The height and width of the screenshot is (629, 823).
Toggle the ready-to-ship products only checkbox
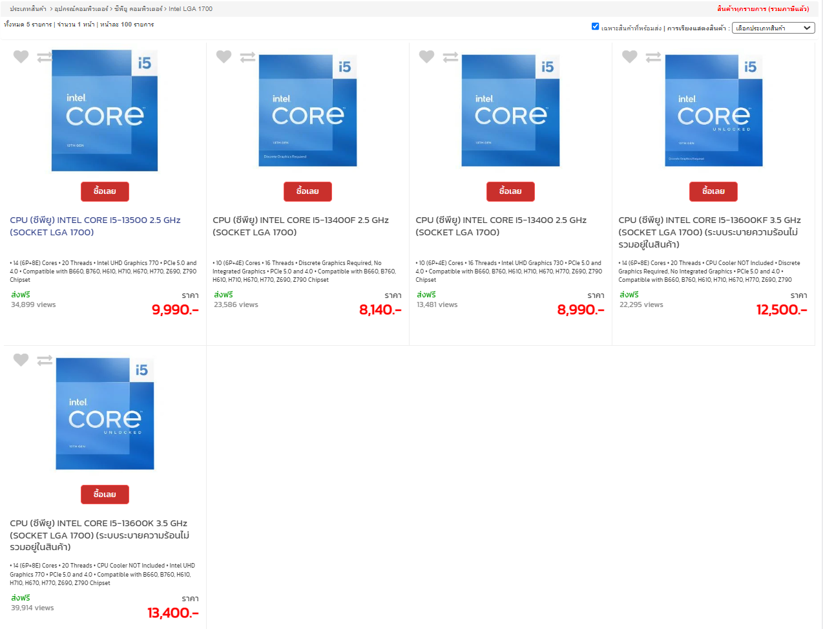point(595,27)
